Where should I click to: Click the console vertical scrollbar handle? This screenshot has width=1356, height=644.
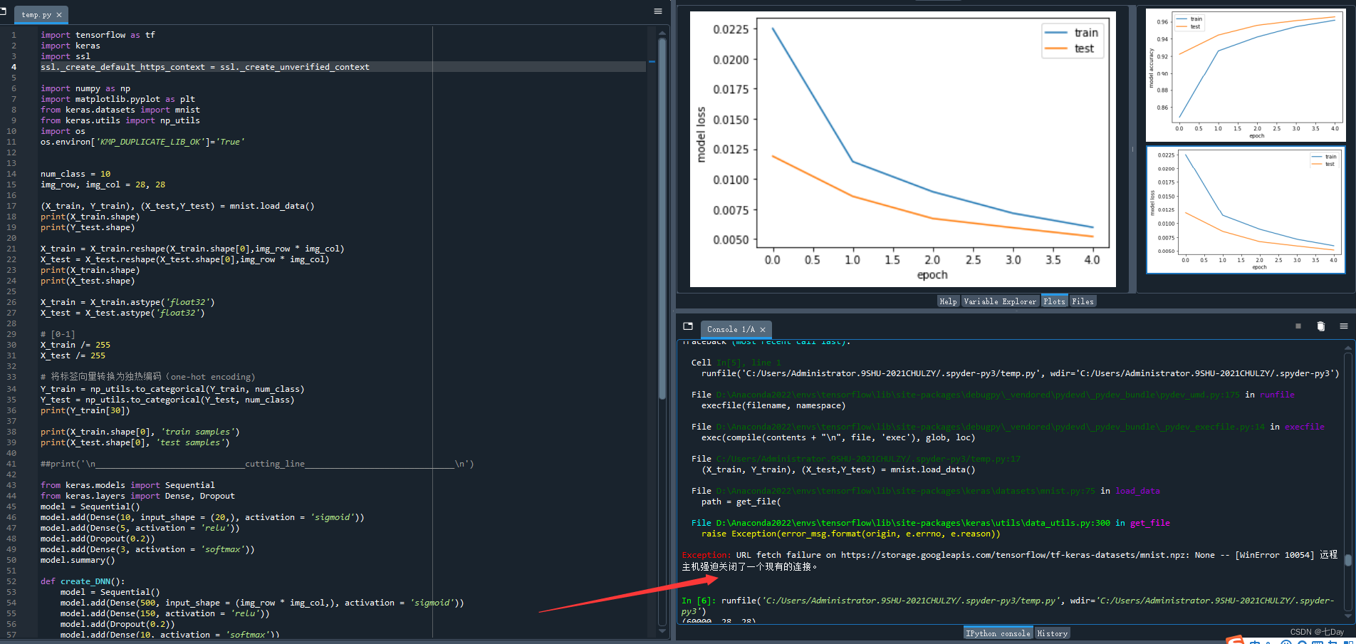click(x=1348, y=560)
